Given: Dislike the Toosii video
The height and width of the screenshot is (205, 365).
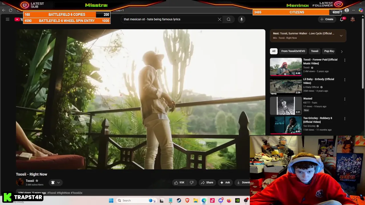Looking at the screenshot, I should (x=192, y=183).
